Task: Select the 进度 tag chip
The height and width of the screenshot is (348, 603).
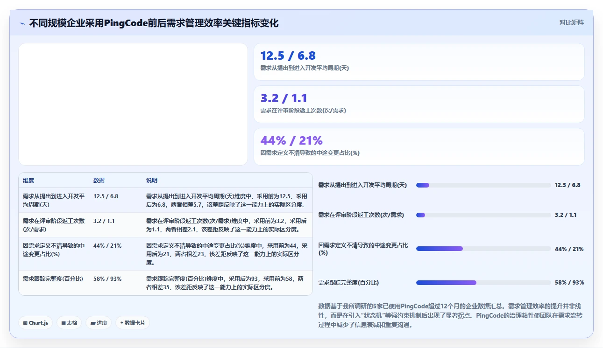Action: coord(99,323)
